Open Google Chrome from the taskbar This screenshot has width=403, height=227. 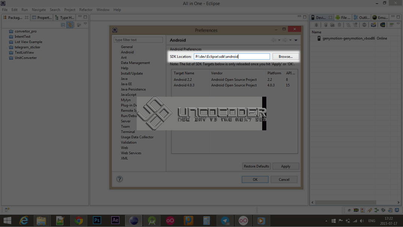pyautogui.click(x=79, y=221)
